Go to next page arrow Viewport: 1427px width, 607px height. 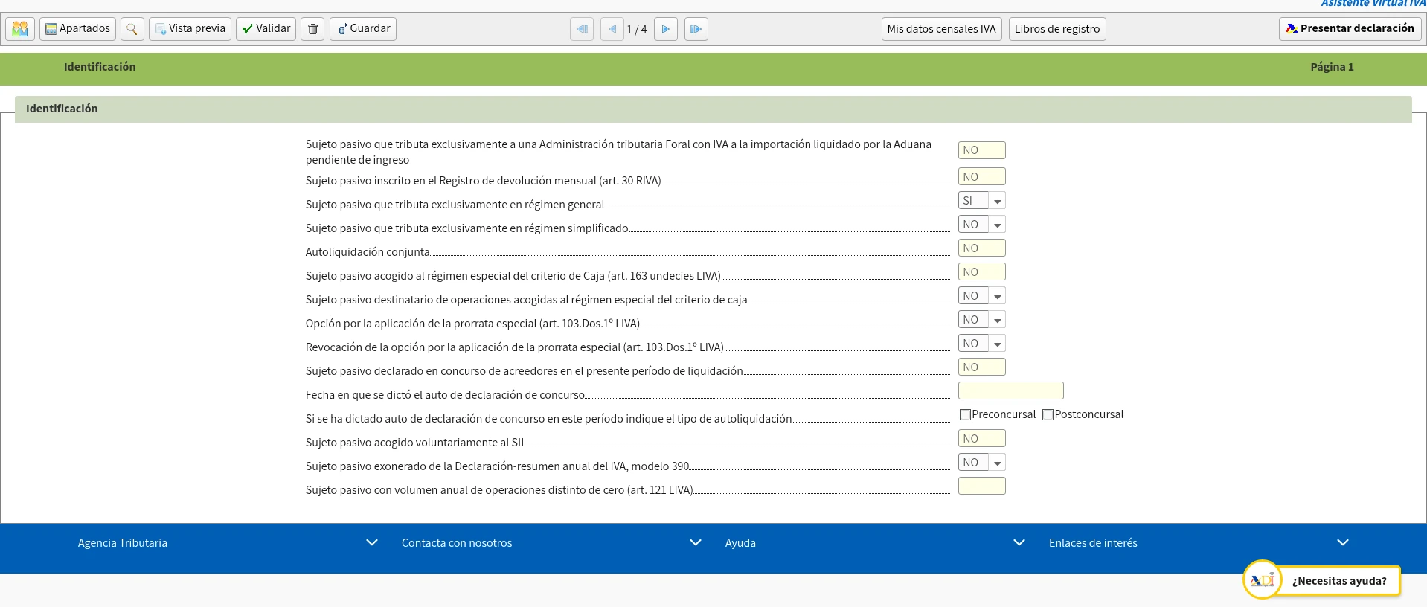click(x=665, y=29)
